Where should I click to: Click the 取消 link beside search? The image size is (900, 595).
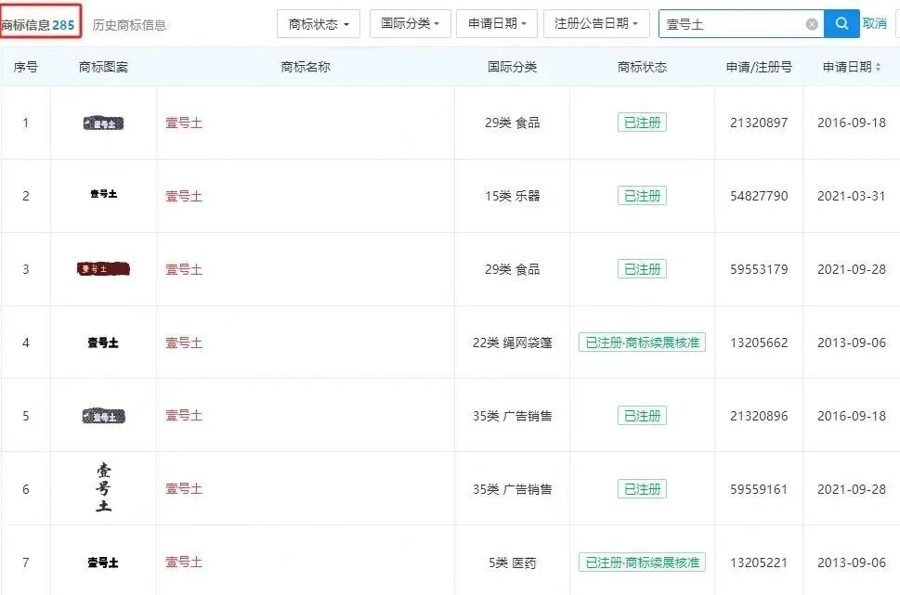coord(874,24)
